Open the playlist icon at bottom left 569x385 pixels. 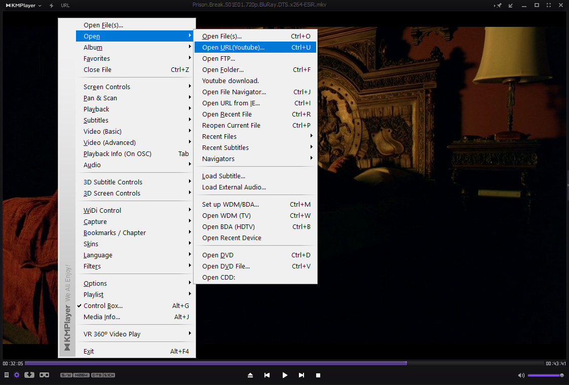coord(7,375)
